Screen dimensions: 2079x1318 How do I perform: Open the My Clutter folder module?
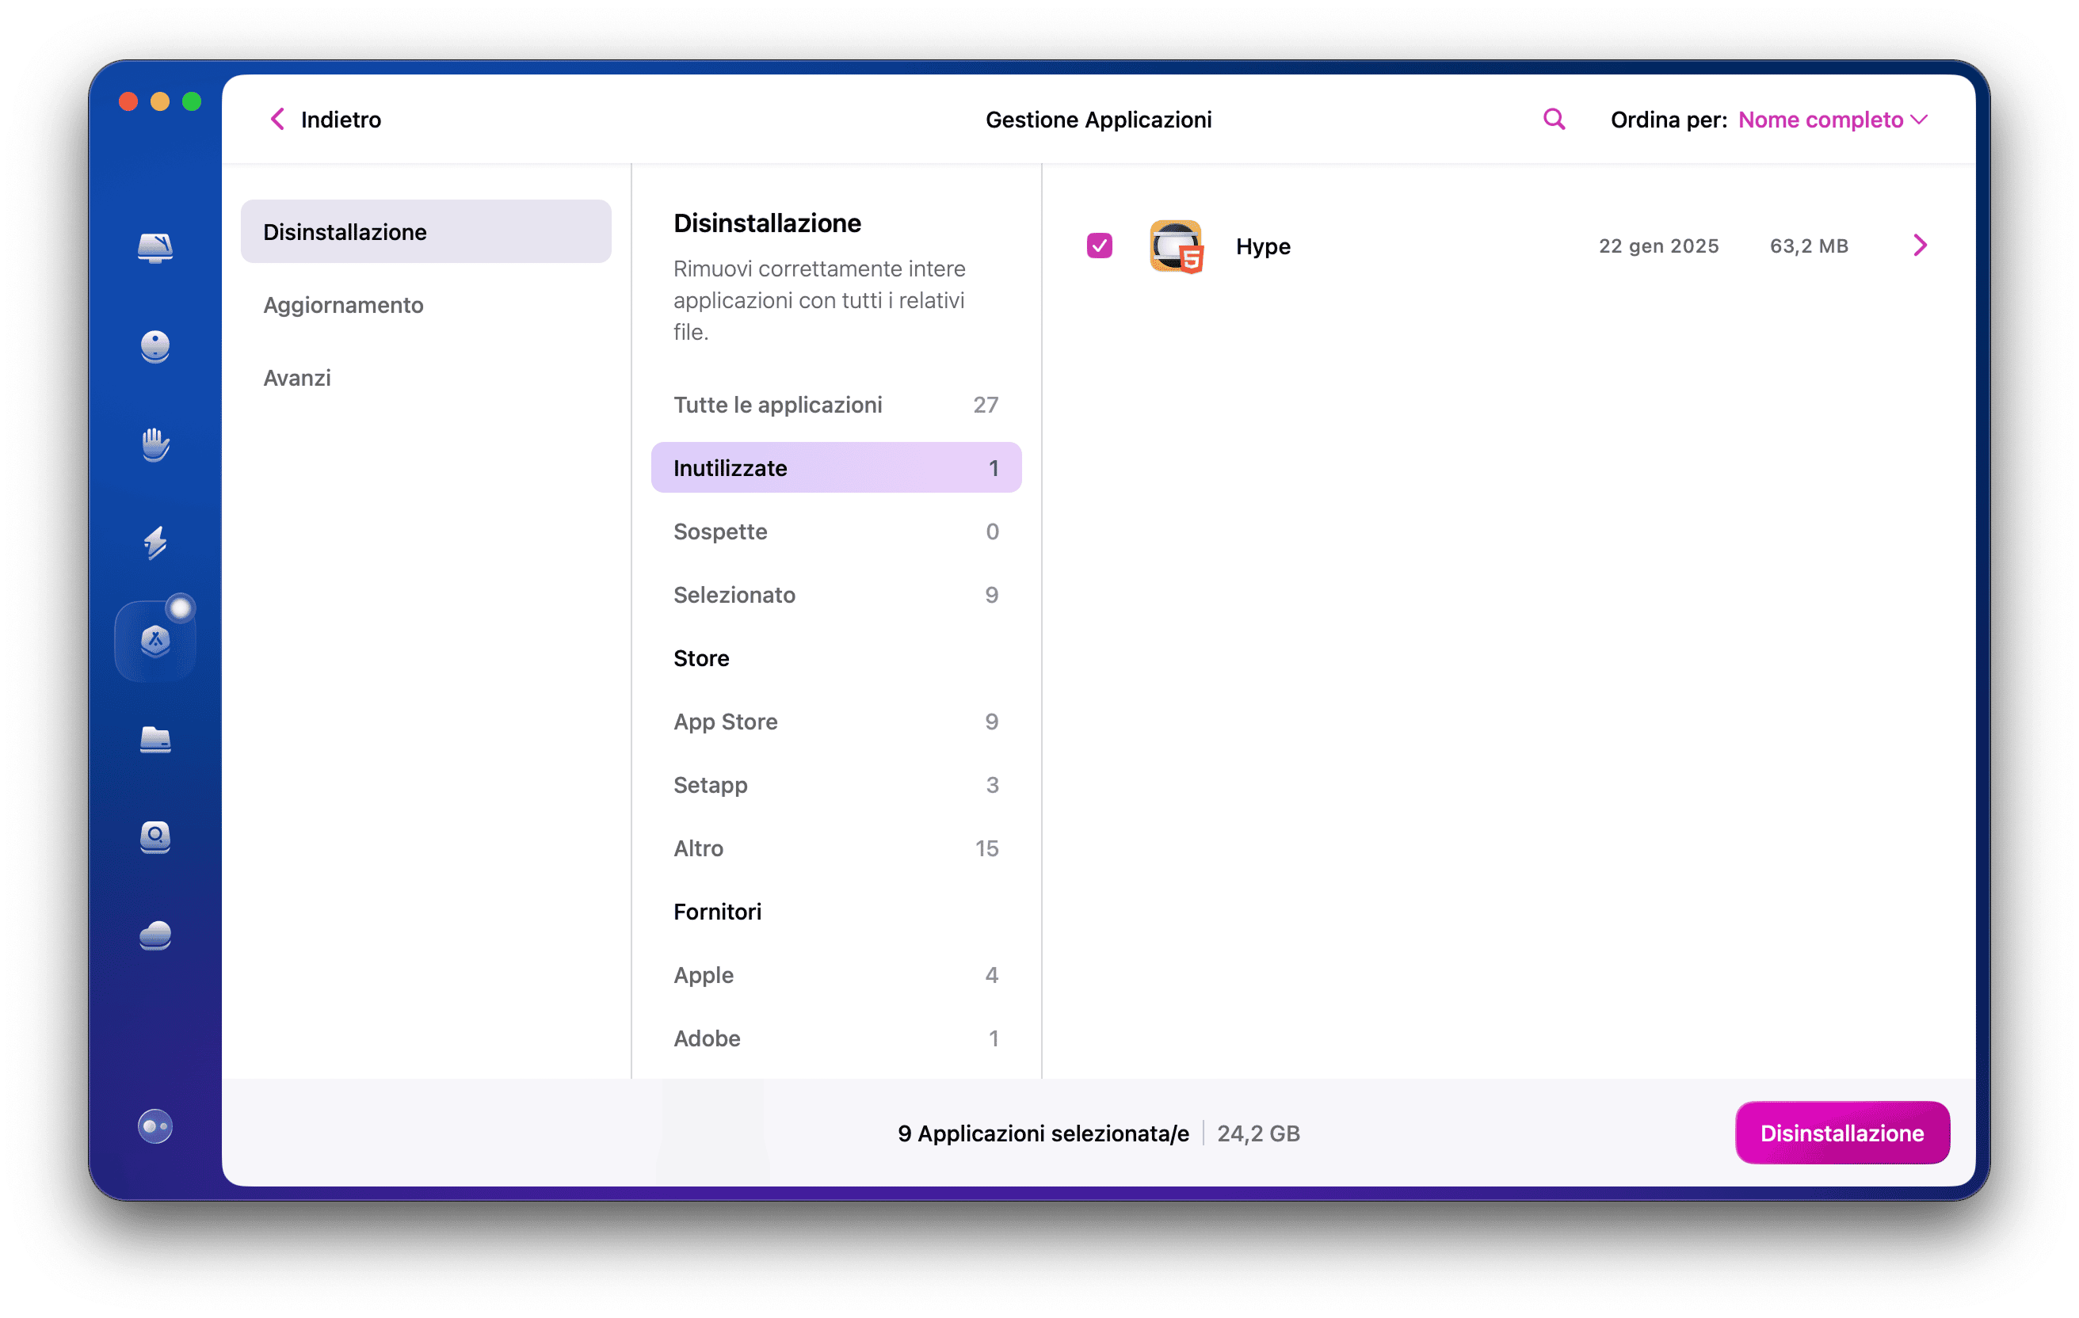(x=155, y=740)
